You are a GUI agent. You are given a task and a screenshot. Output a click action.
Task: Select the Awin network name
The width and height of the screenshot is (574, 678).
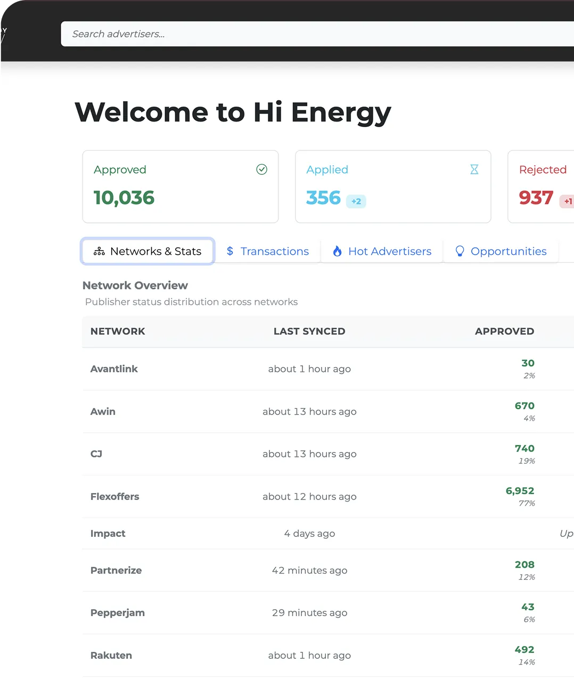(103, 411)
